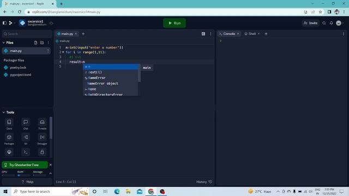Open Mail app from taskbar
349x196 pixels.
pyautogui.click(x=140, y=191)
